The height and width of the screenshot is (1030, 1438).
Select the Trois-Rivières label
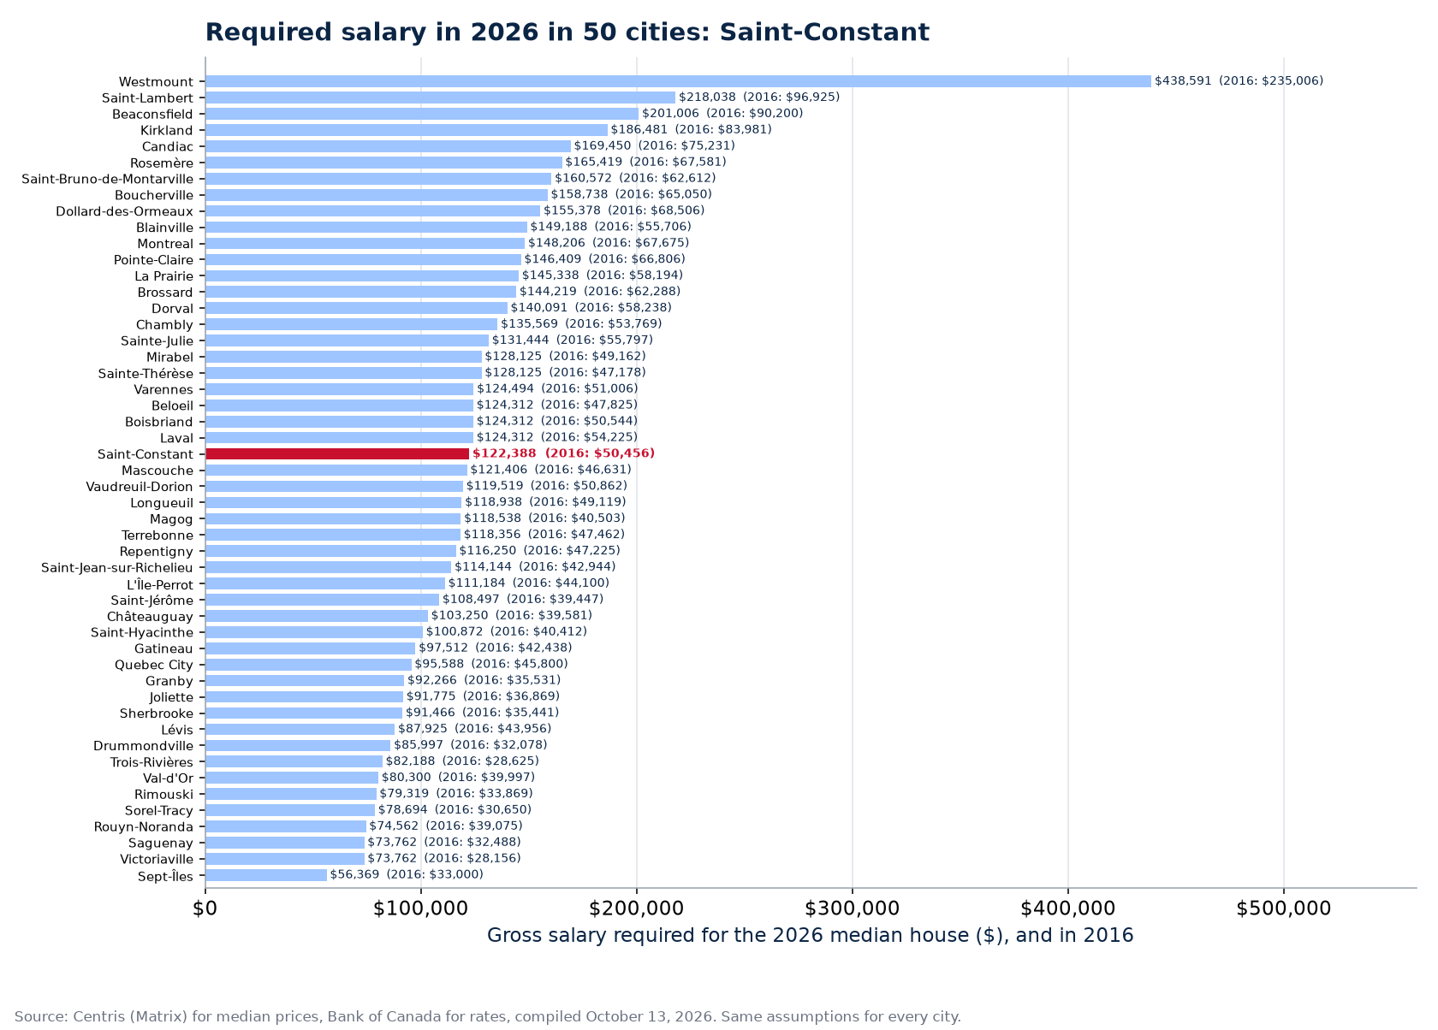(x=152, y=762)
